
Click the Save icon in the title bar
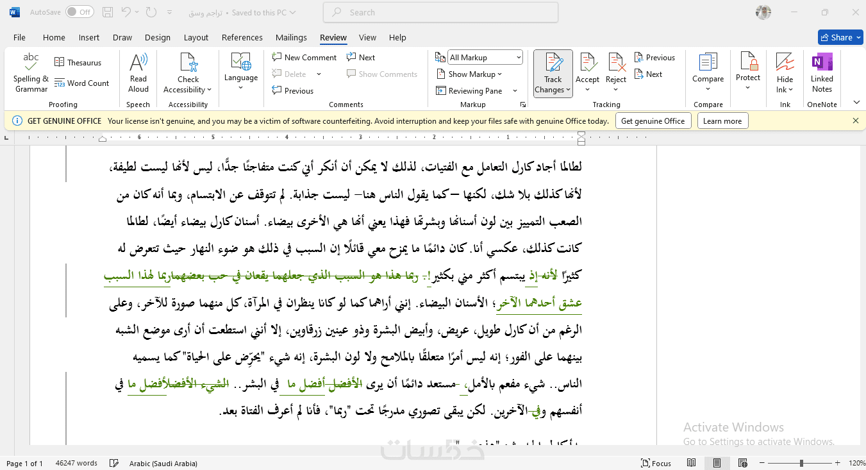[108, 12]
